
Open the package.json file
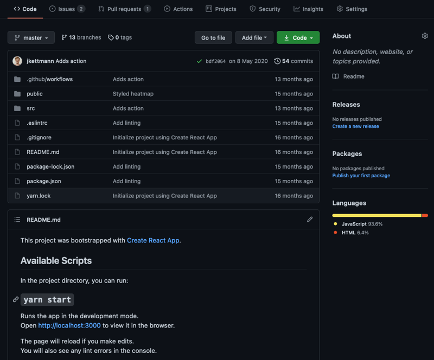[x=44, y=181]
